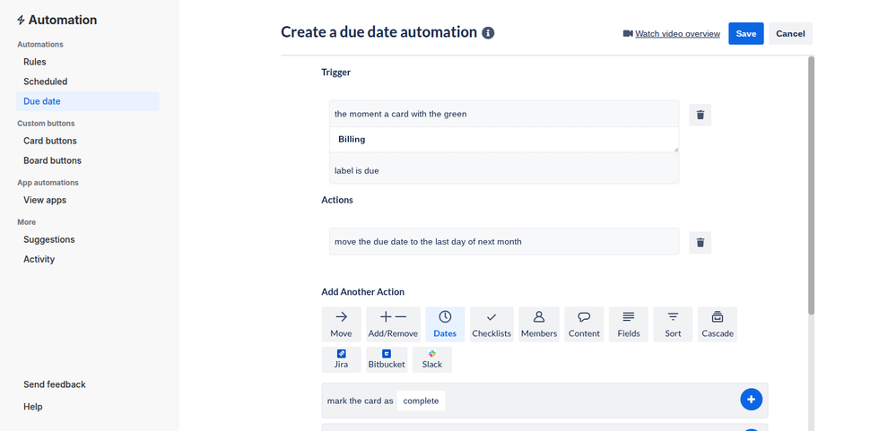Viewport: 896px width, 431px height.
Task: Edit the Billing label name field
Action: (504, 139)
